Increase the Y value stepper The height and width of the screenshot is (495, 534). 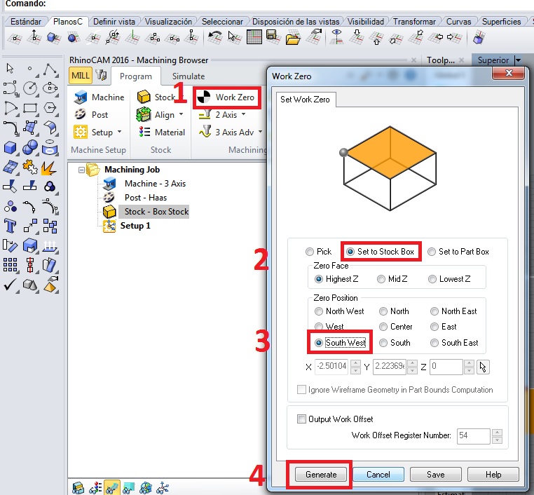coord(412,363)
